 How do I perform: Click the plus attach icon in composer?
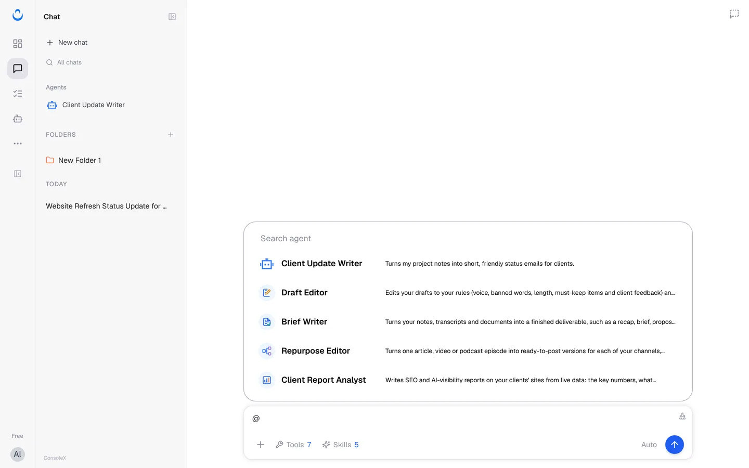coord(261,445)
